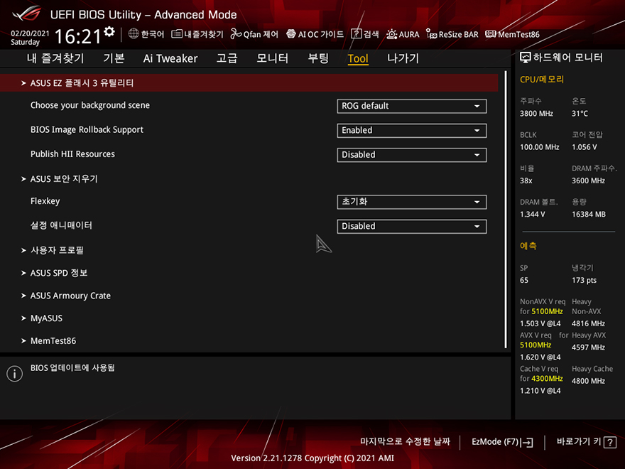Screen dimensions: 625x469
Task: Open the Ai Tweaker tab
Action: click(x=170, y=58)
